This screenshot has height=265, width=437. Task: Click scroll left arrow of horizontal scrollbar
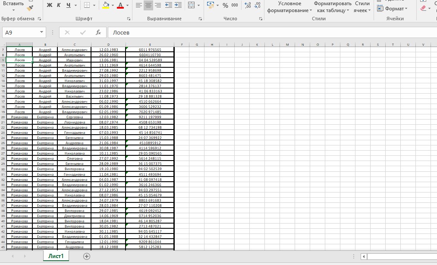[x=363, y=256]
